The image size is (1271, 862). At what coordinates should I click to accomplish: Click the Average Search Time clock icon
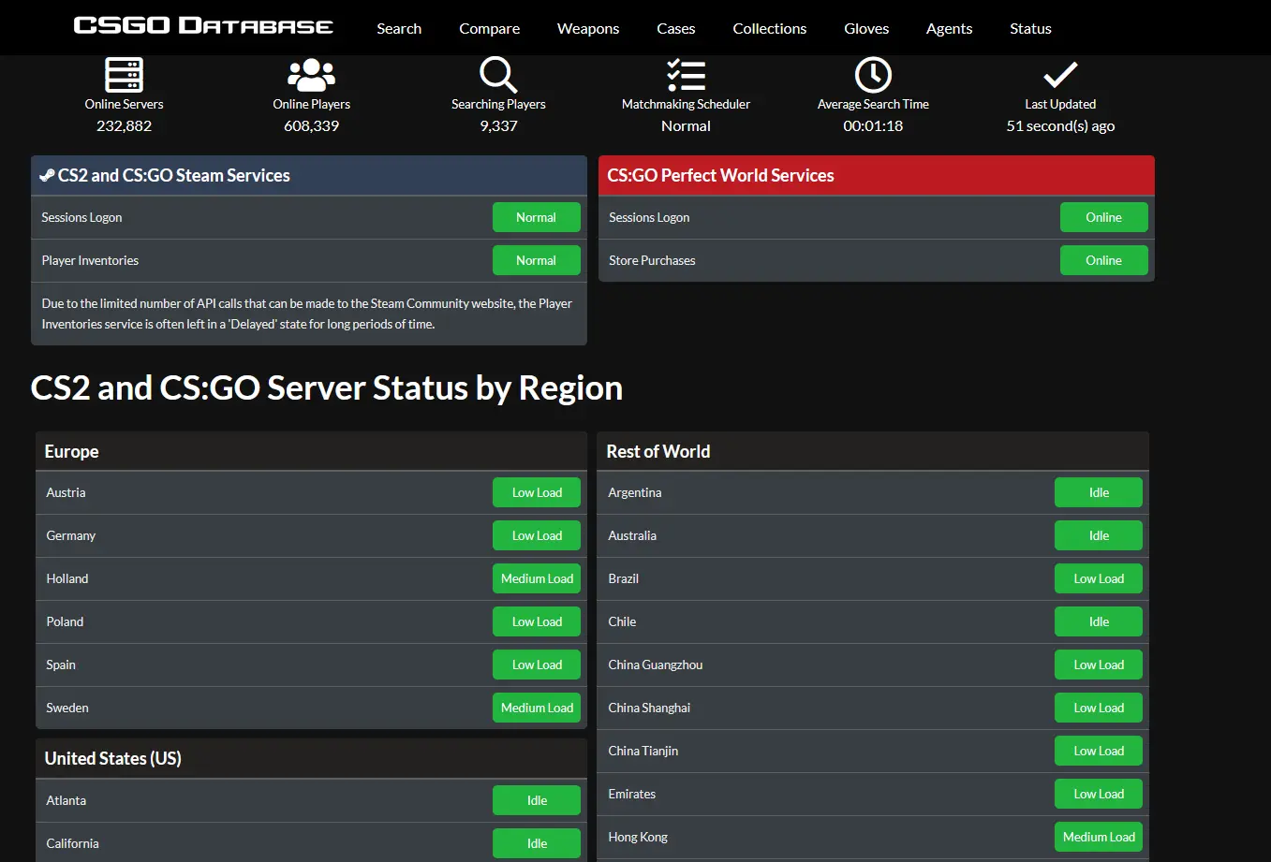(873, 75)
